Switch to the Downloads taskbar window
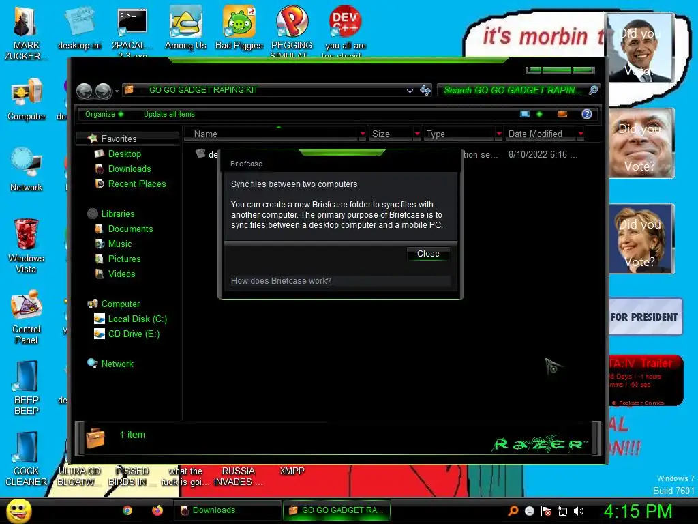 pyautogui.click(x=227, y=510)
